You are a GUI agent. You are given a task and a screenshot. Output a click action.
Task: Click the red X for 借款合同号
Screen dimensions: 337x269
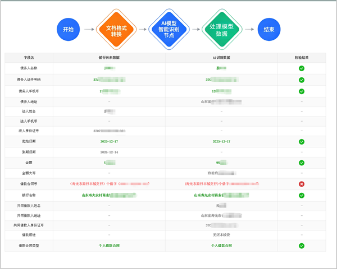pos(302,184)
